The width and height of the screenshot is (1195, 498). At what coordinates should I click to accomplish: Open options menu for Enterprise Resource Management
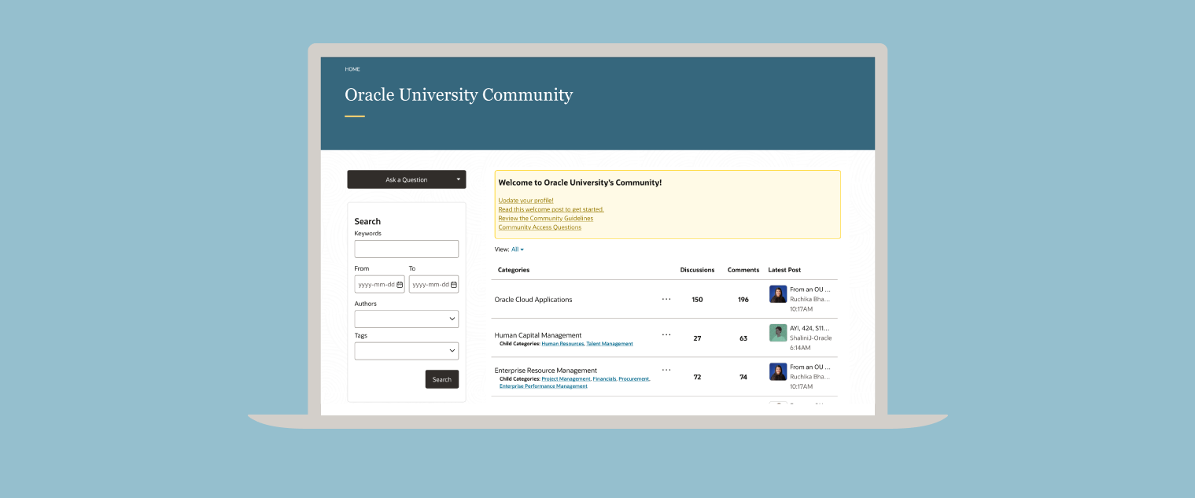pos(666,370)
